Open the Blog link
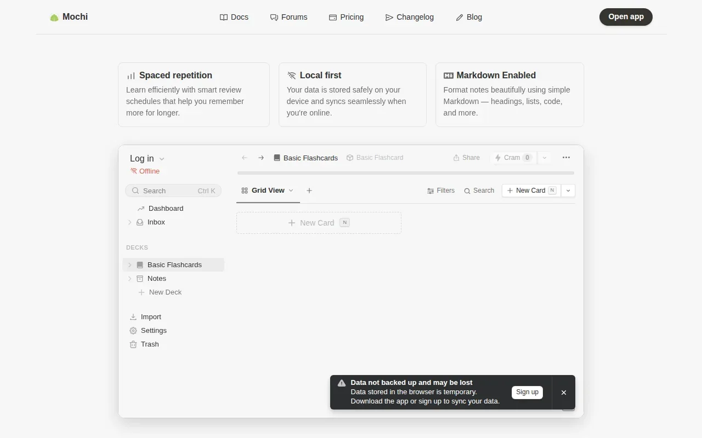Image resolution: width=702 pixels, height=438 pixels. (469, 17)
